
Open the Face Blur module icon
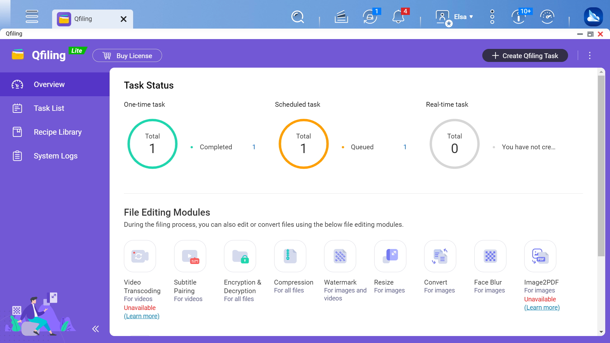coord(490,256)
